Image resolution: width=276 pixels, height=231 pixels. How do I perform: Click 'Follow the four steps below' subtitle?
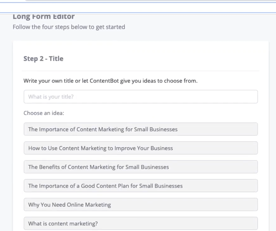click(x=69, y=27)
